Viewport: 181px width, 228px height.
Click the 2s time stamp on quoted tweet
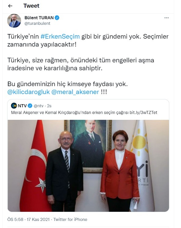click(49, 106)
